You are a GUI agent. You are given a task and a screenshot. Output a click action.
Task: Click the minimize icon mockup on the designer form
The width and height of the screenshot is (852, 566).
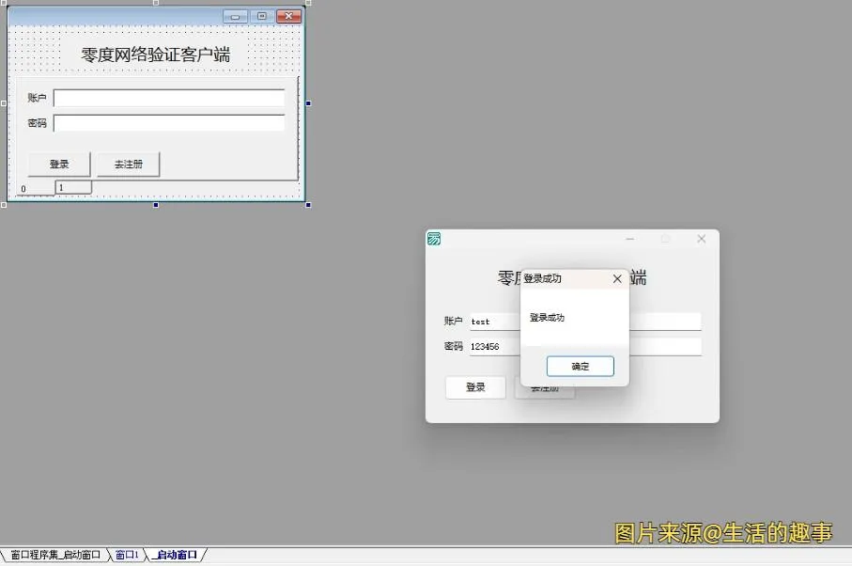(x=235, y=16)
